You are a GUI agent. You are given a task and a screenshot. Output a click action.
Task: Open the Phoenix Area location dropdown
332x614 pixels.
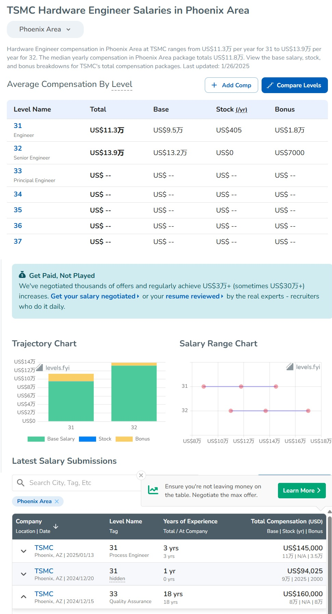pos(45,29)
